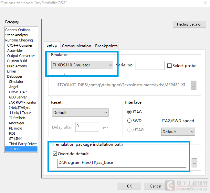Select Runtime Checking category
This screenshot has height=193, width=210.
[x=19, y=40]
